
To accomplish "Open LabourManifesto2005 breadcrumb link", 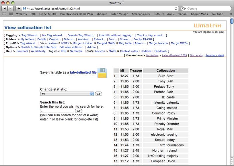I will tap(174, 55).
